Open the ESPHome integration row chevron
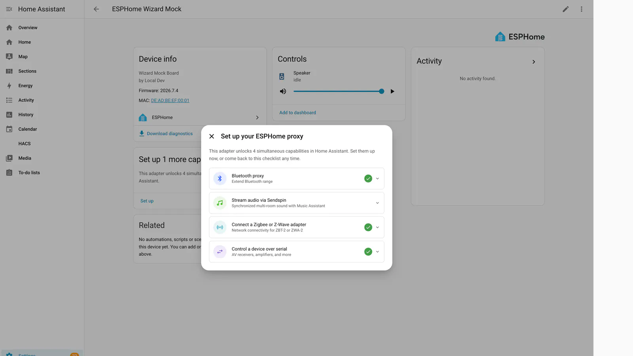 (x=257, y=117)
